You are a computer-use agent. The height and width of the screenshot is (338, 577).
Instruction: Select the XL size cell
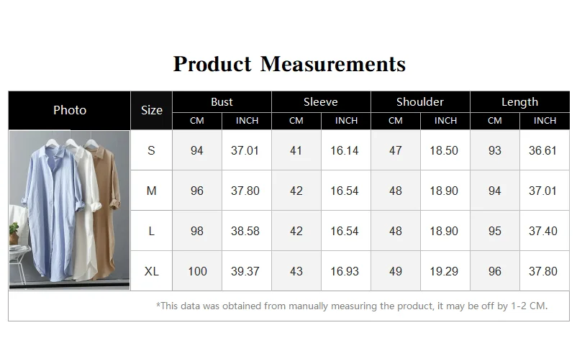pos(151,271)
